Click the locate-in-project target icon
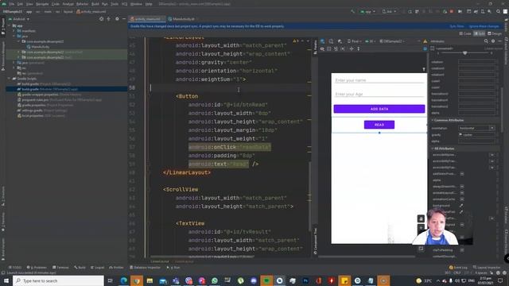Viewport: 509px width, 286px height. [x=102, y=19]
